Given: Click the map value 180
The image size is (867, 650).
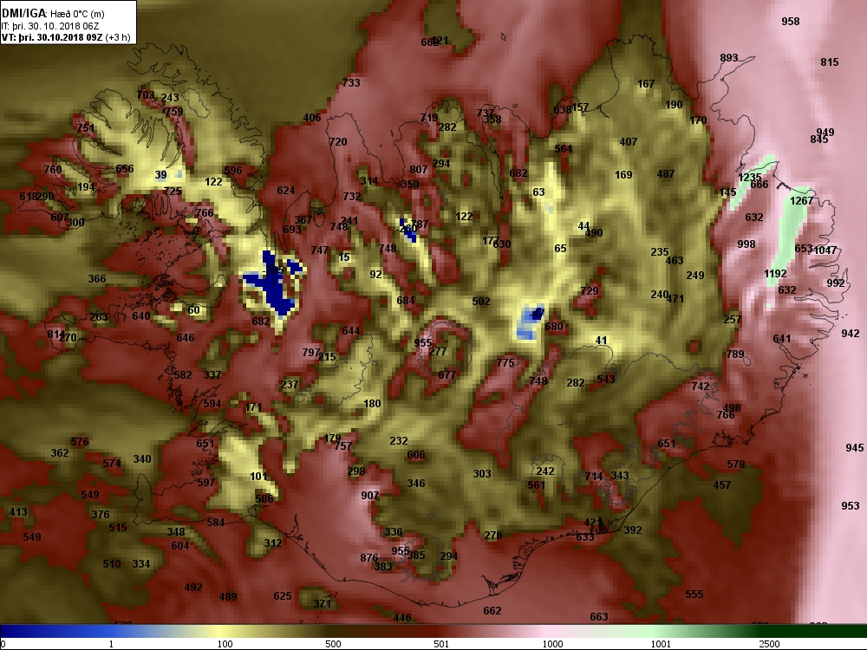Looking at the screenshot, I should point(372,404).
